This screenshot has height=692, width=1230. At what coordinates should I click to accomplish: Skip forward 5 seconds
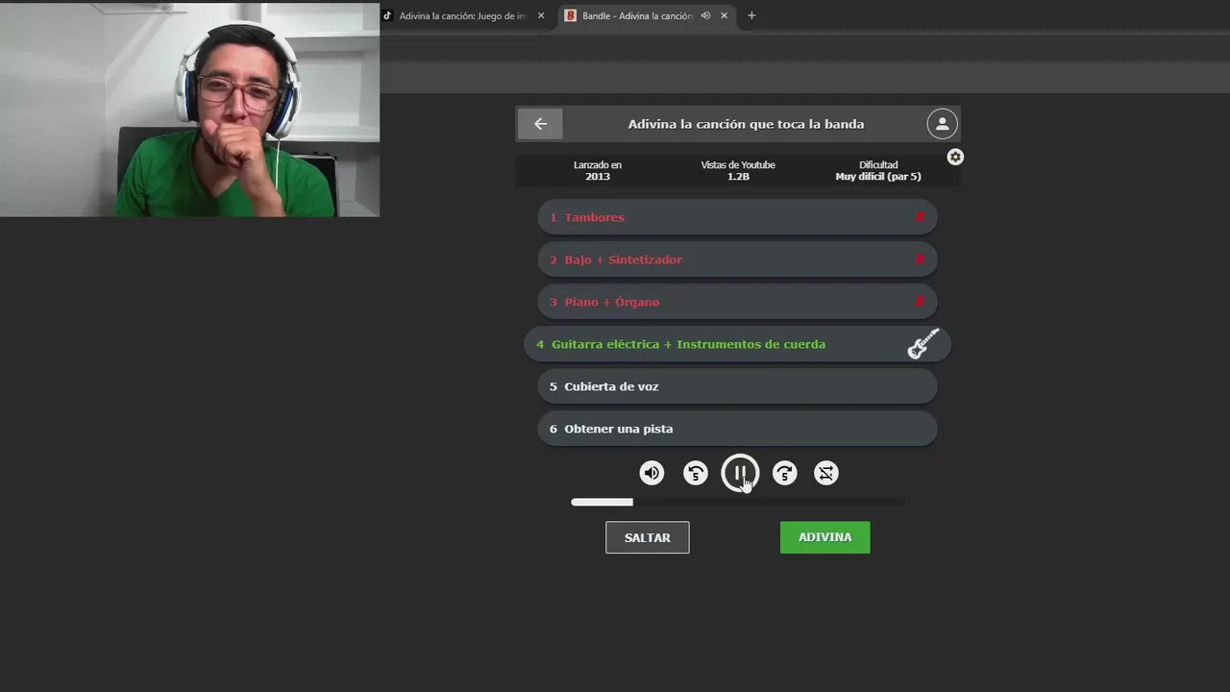[x=785, y=473]
